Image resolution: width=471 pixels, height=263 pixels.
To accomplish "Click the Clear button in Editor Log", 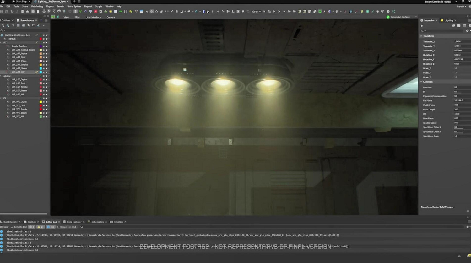I will (5, 227).
